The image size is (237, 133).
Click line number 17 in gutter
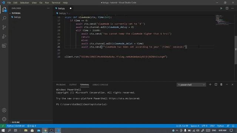[x=59, y=21]
